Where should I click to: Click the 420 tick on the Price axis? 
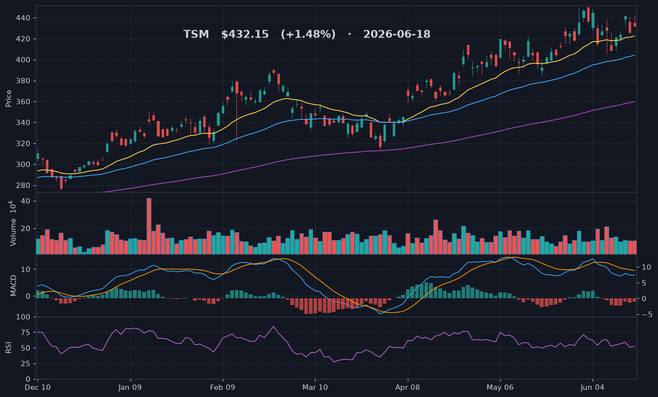[24, 39]
